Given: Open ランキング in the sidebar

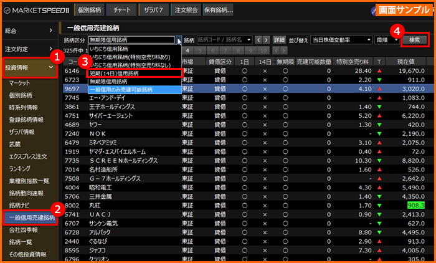Looking at the screenshot, I should coord(19,169).
